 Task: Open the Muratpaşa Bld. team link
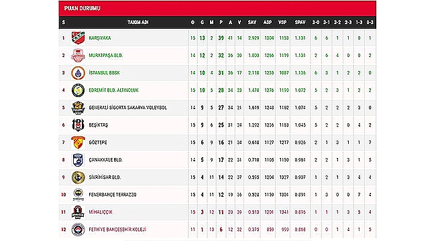[106, 56]
